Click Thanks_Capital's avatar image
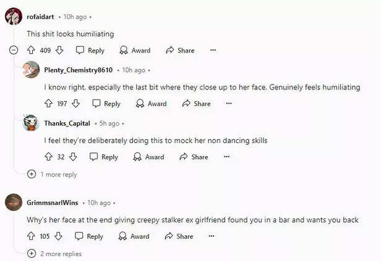 pyautogui.click(x=31, y=123)
